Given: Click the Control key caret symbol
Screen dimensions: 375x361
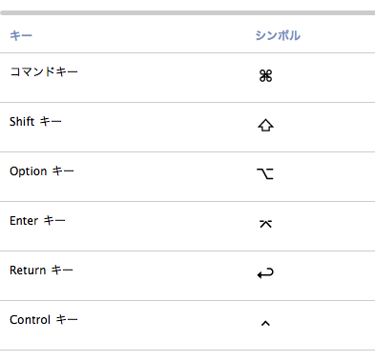Looking at the screenshot, I should point(265,323).
